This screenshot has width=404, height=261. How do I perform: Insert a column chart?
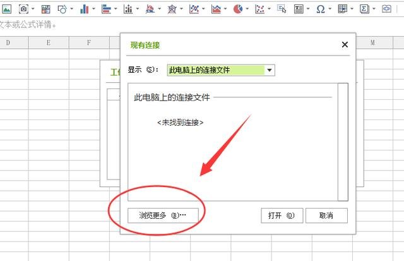(84, 9)
